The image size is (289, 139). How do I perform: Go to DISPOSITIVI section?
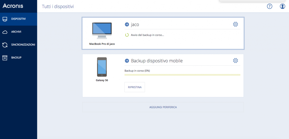point(18,19)
